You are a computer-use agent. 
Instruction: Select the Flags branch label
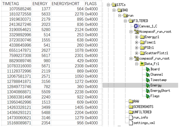coord(155,96)
